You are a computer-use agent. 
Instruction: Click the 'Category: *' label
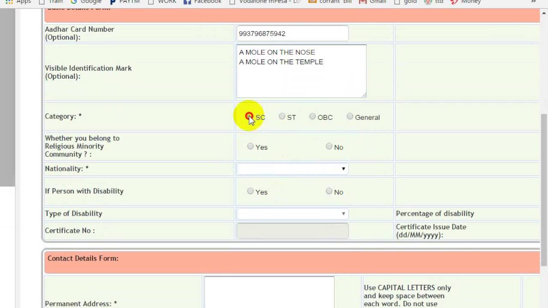pyautogui.click(x=63, y=116)
